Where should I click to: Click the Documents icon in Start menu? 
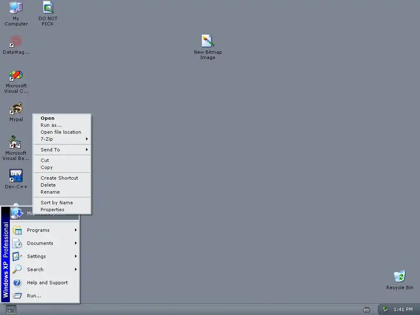point(17,243)
